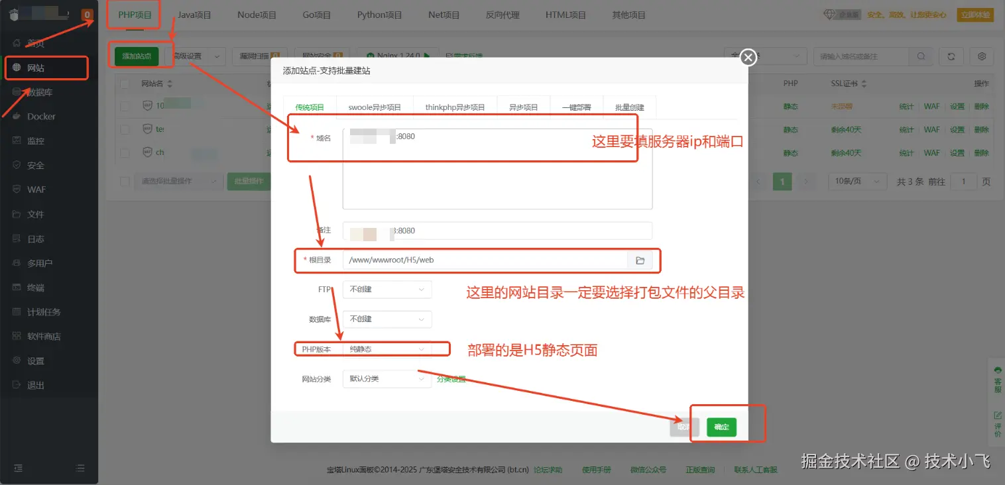
Task: Click the green 添加站点 button
Action: (137, 56)
